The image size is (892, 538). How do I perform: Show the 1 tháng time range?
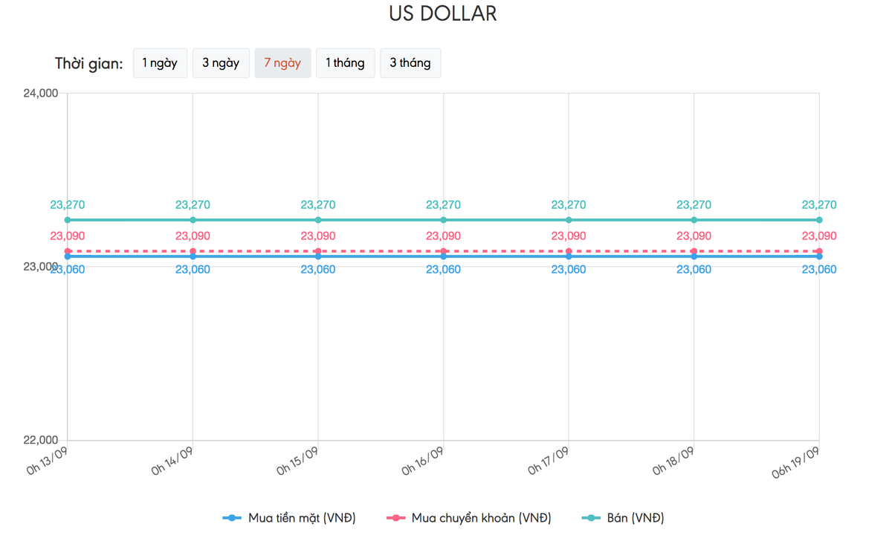coord(345,63)
